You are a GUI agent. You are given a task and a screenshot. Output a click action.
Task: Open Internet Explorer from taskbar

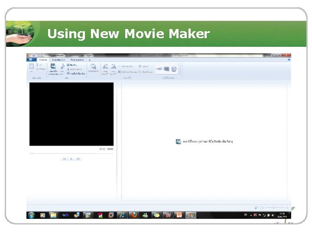(122, 215)
